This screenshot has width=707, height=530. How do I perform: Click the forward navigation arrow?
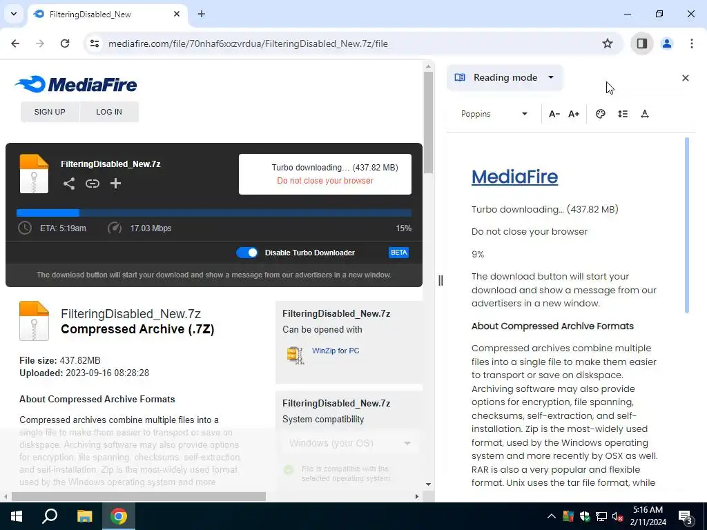[40, 43]
